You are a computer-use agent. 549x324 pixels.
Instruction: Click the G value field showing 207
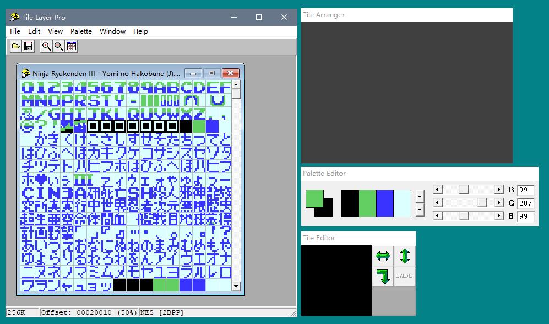pyautogui.click(x=527, y=203)
